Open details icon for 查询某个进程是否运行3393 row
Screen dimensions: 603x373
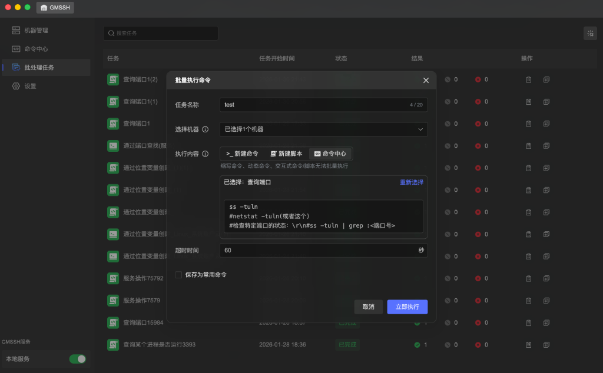[528, 345]
